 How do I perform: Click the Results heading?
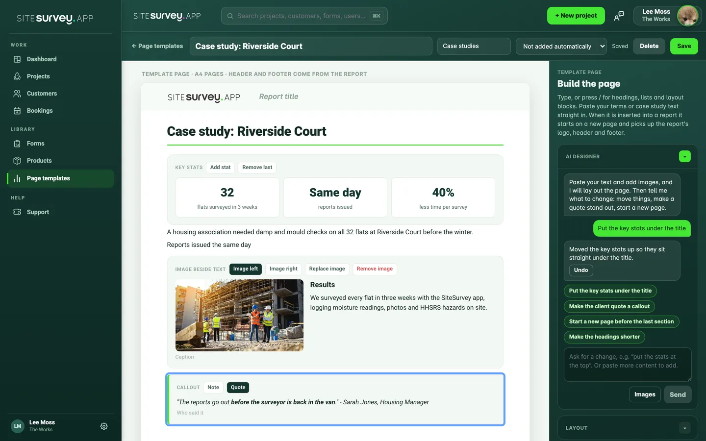click(x=323, y=285)
